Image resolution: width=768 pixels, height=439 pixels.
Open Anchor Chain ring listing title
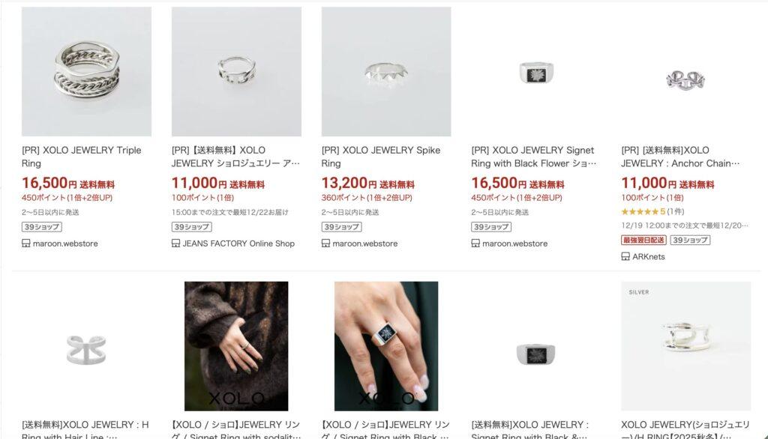[x=680, y=157]
